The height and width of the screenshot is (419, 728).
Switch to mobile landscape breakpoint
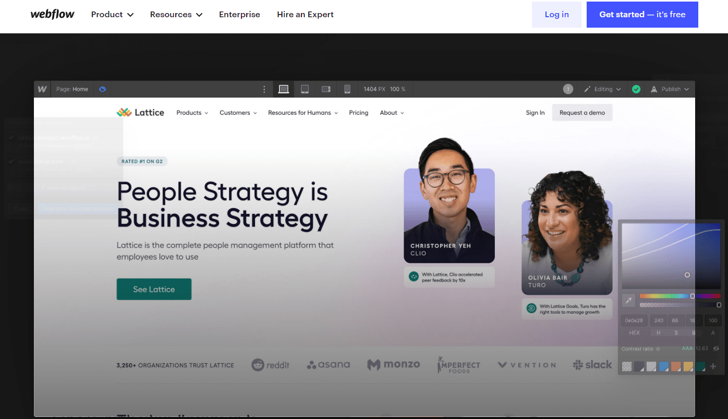point(326,89)
